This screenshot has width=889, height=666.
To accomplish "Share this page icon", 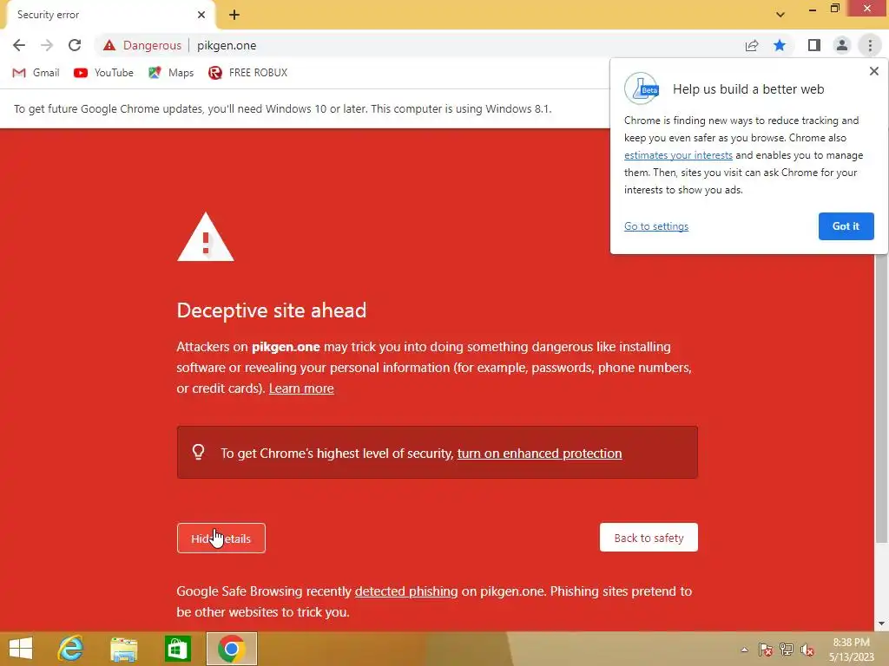I will coord(752,45).
